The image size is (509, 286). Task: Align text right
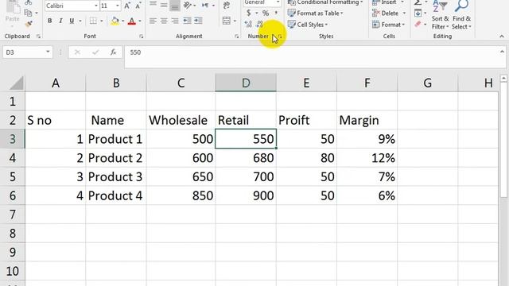pos(175,21)
